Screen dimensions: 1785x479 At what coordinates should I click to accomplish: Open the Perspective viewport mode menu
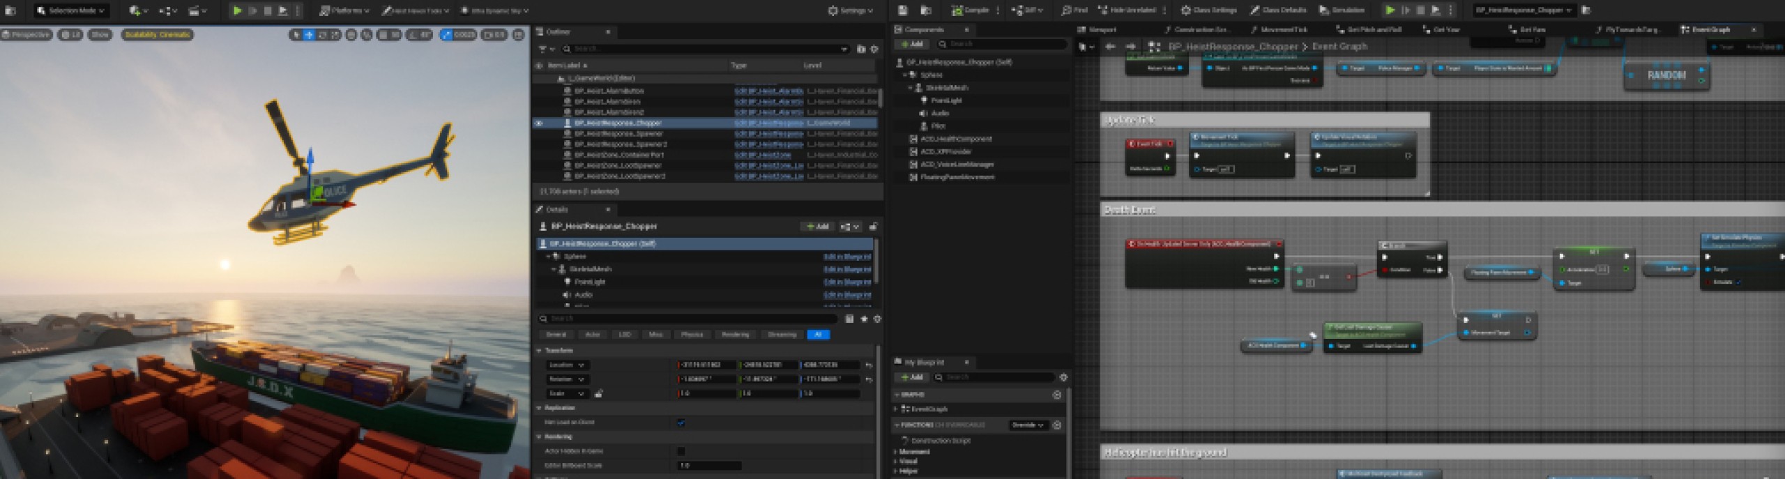click(x=26, y=34)
